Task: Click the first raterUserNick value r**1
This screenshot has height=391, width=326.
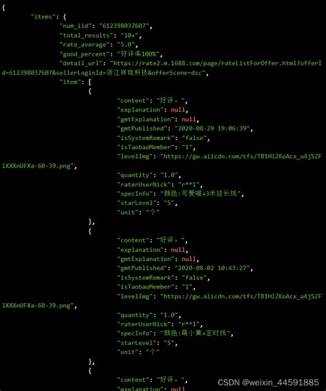Action: [190, 185]
